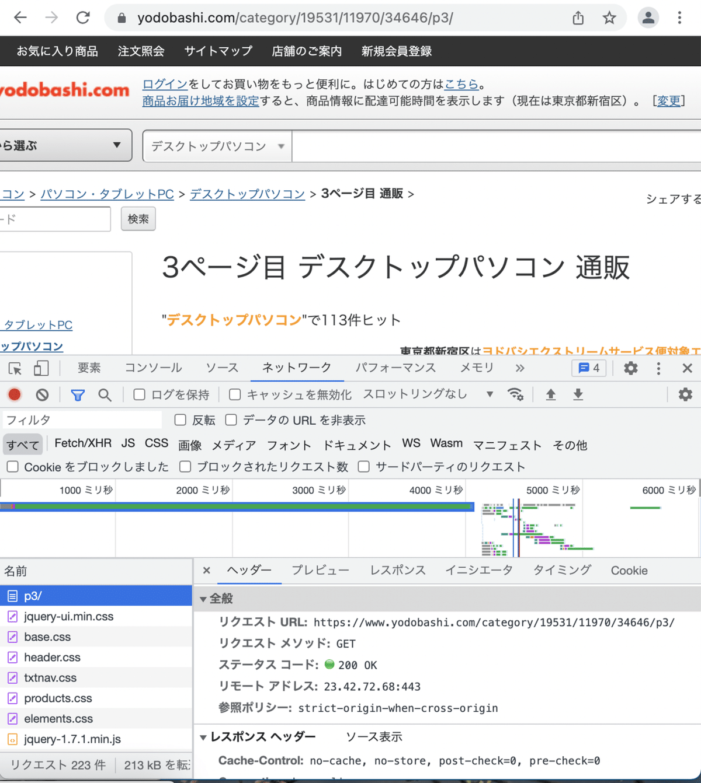Switch to コンソール DevTools tab
Image resolution: width=701 pixels, height=783 pixels.
(x=153, y=368)
